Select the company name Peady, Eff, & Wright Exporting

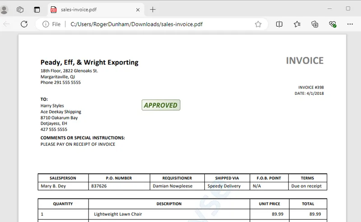[x=89, y=62]
